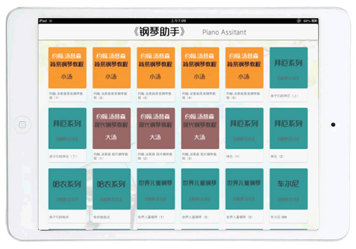Open 拜厄（2）book cover
This screenshot has width=356, height=249.
(x=288, y=128)
